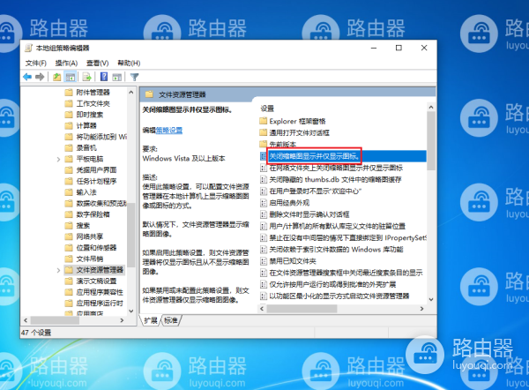
Task: Click the settings list scroll-up arrow
Action: (x=431, y=107)
